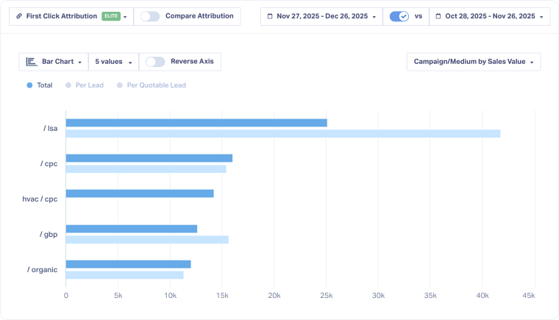Click the dark blue '/ lsa' bar
The width and height of the screenshot is (559, 320).
point(196,123)
